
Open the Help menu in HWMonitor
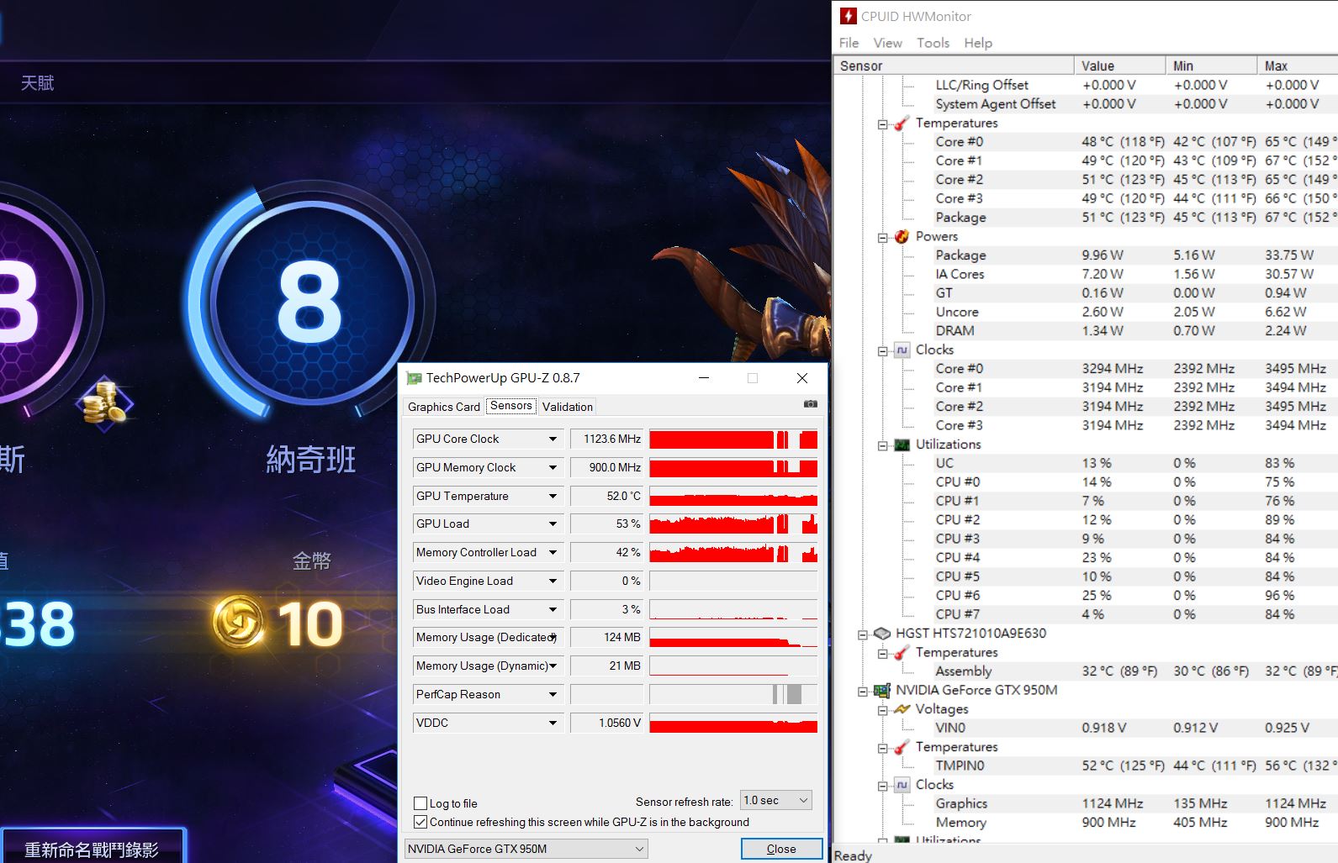click(978, 43)
